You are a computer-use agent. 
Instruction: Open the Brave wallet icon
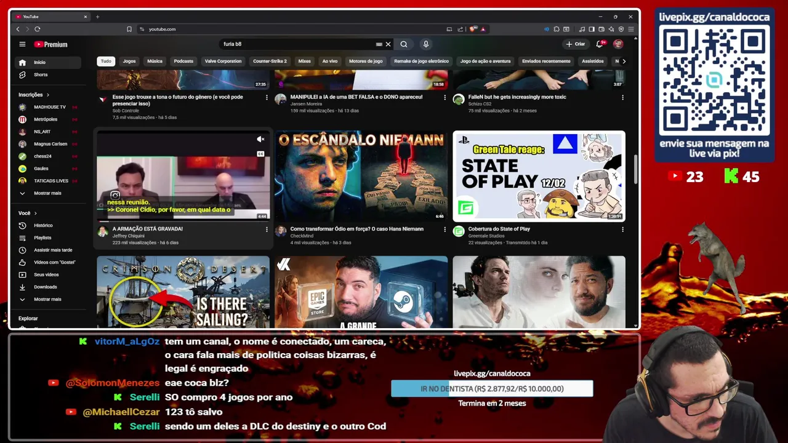[601, 29]
